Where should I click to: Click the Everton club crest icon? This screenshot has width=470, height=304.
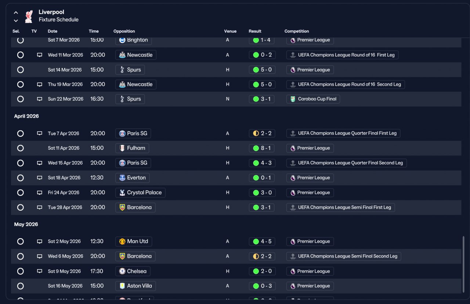[122, 178]
